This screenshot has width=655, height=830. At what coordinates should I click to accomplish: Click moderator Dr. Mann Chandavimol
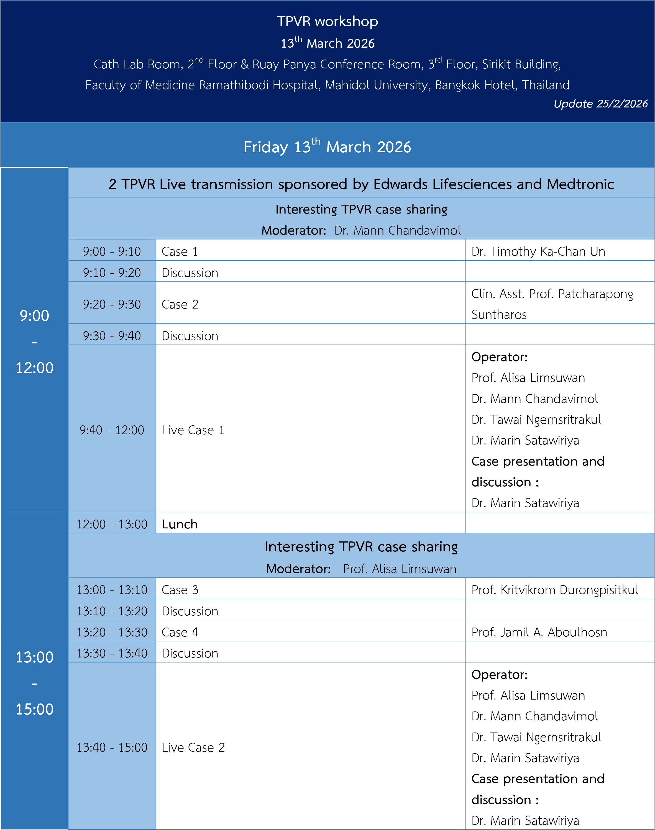pyautogui.click(x=397, y=230)
